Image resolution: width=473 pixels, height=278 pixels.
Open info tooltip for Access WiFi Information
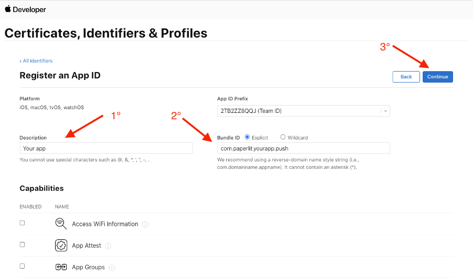point(145,225)
